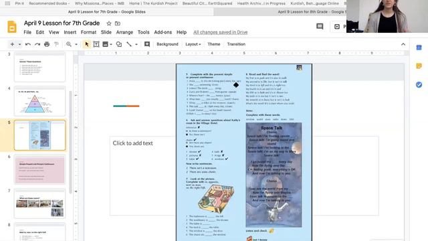This screenshot has height=241, width=428.
Task: Open the Slide menu
Action: pos(106,32)
